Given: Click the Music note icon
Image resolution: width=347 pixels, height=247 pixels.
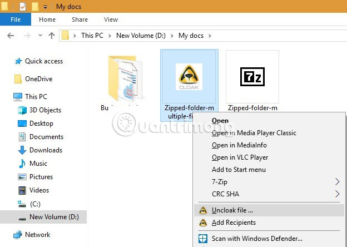Looking at the screenshot, I should 22,164.
